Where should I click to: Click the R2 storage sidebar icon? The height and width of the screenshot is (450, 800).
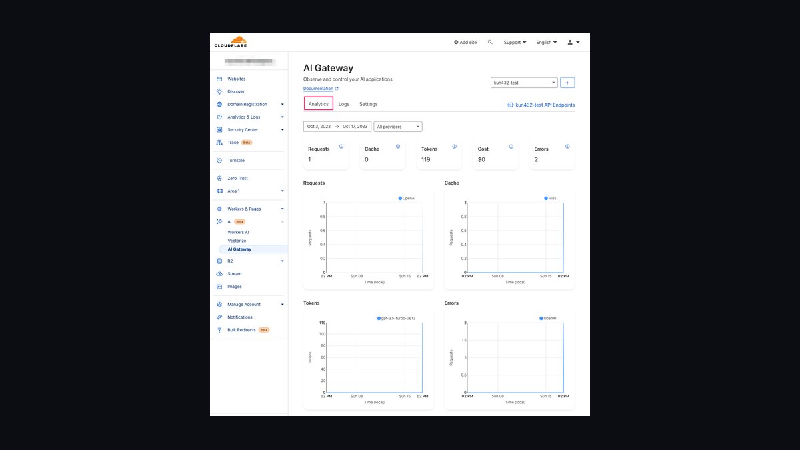(x=219, y=261)
